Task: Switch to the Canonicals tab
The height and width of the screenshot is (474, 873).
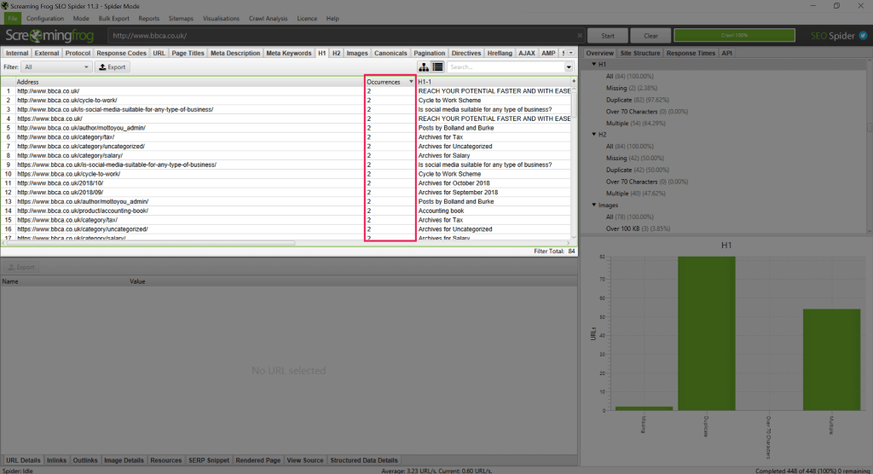Action: click(390, 53)
